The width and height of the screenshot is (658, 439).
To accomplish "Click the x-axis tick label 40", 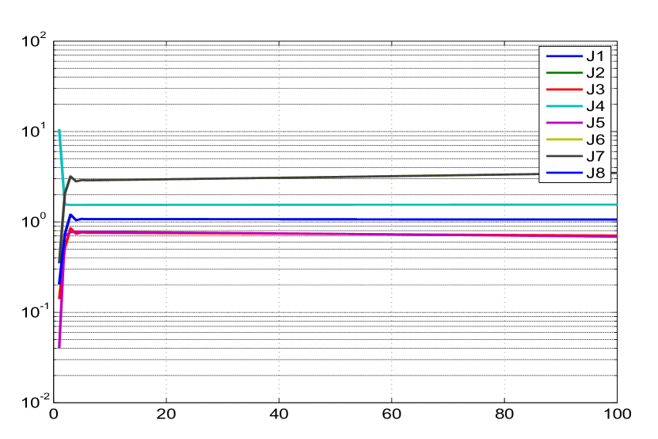I will pos(279,414).
